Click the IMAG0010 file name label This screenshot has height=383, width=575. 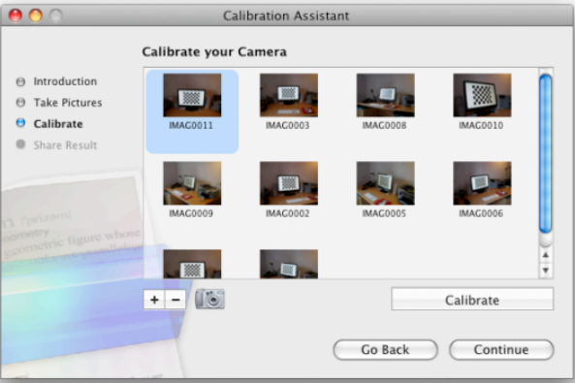pyautogui.click(x=481, y=125)
